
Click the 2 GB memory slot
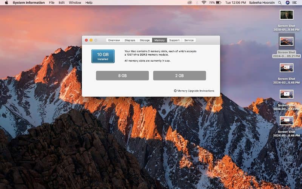pyautogui.click(x=179, y=76)
